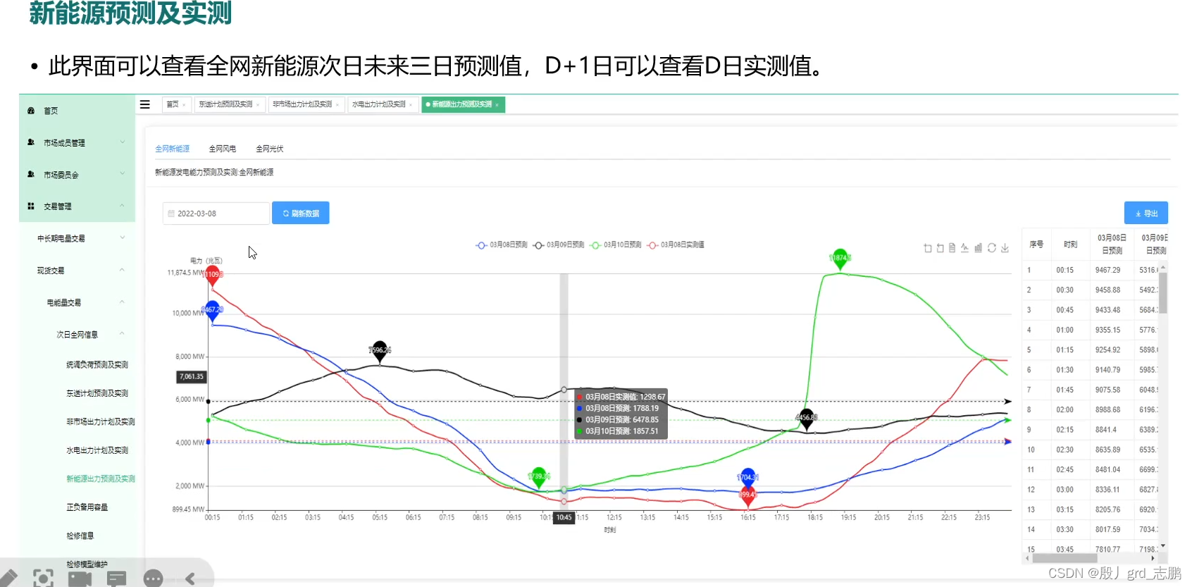Collapse the 现货交易 submenu chevron
This screenshot has height=587, width=1192.
(x=123, y=270)
